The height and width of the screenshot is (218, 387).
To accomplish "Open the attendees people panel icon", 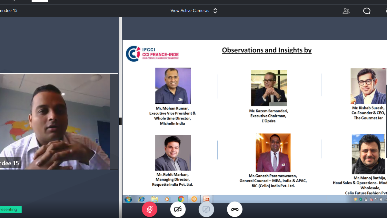I will (x=346, y=11).
